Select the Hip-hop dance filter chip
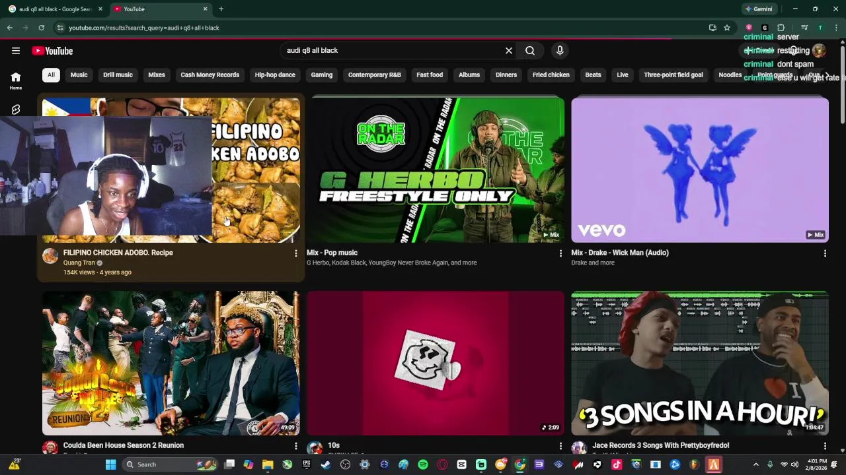Image resolution: width=846 pixels, height=475 pixels. 275,75
